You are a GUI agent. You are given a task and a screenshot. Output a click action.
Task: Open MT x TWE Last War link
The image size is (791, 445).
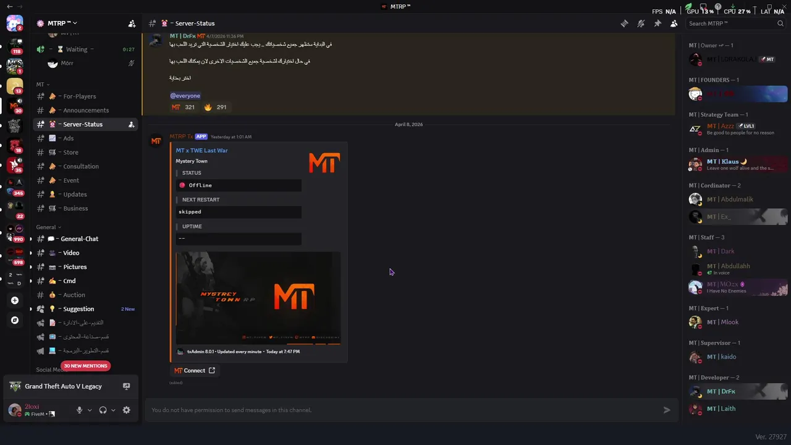(201, 150)
